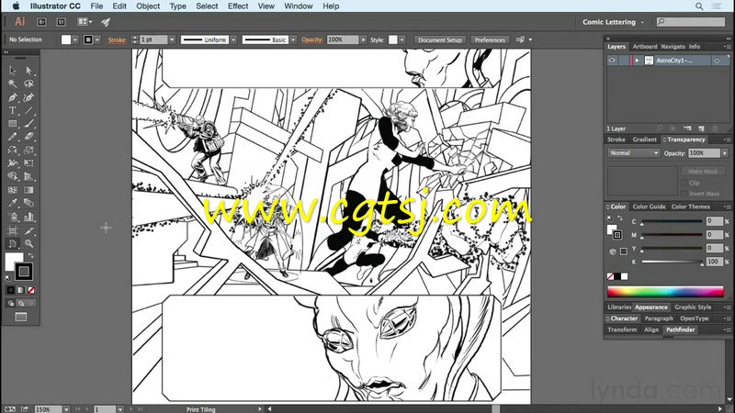Set paint mode to None in toolbox
This screenshot has width=735, height=413.
(x=31, y=290)
